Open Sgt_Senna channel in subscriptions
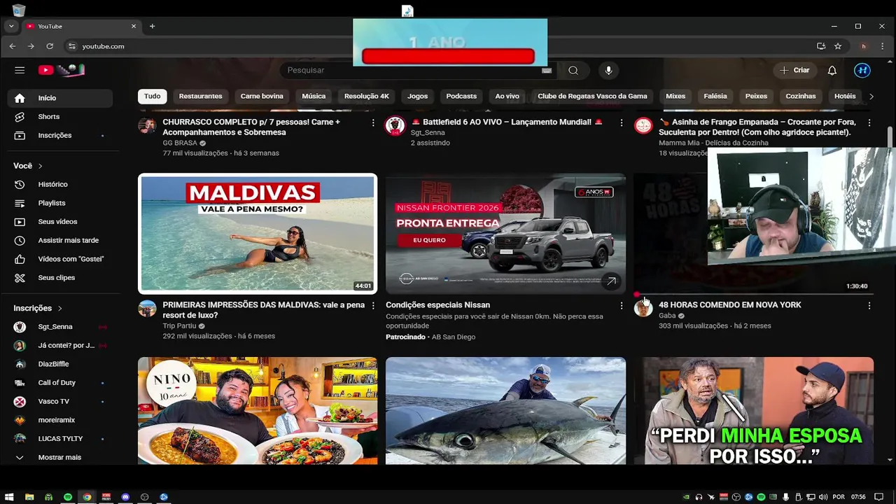This screenshot has height=504, width=896. pos(60,327)
